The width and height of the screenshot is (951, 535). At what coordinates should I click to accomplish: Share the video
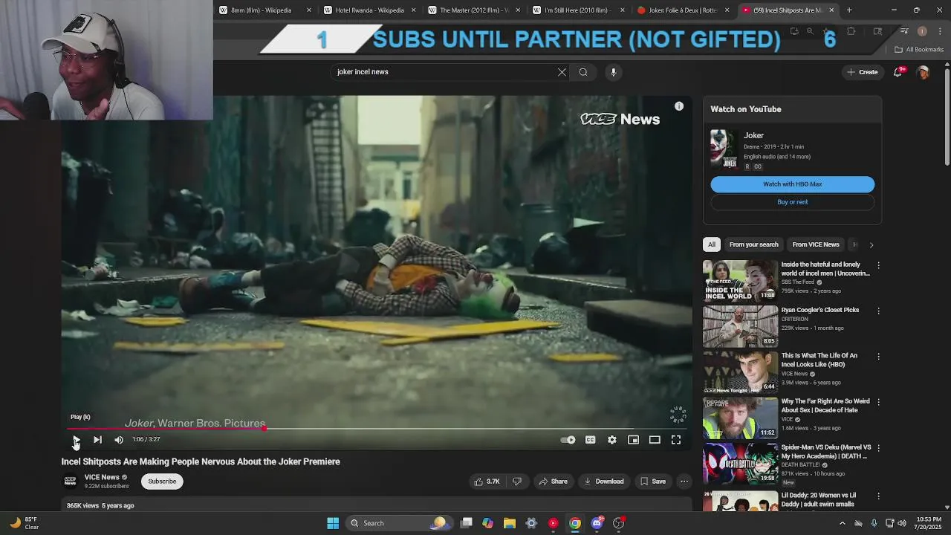coord(553,481)
